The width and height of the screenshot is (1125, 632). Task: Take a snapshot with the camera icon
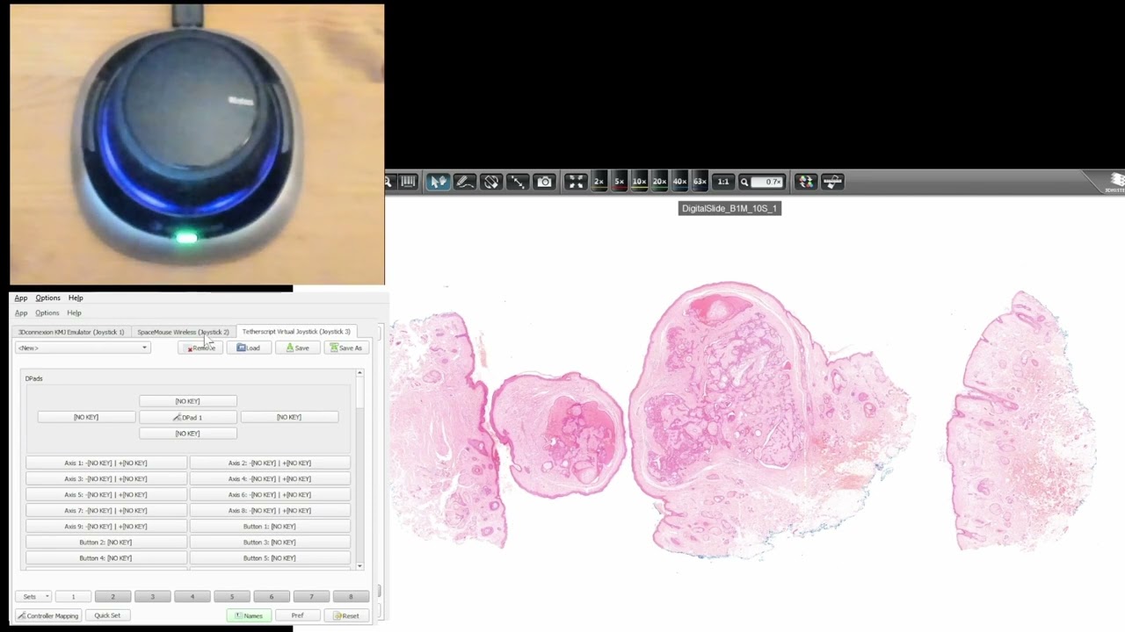tap(544, 182)
